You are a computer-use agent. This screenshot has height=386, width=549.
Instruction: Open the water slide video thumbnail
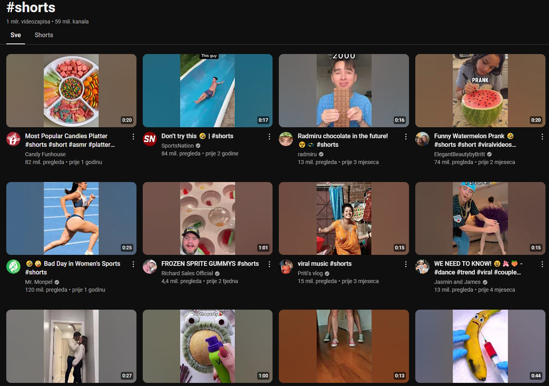[x=207, y=90]
